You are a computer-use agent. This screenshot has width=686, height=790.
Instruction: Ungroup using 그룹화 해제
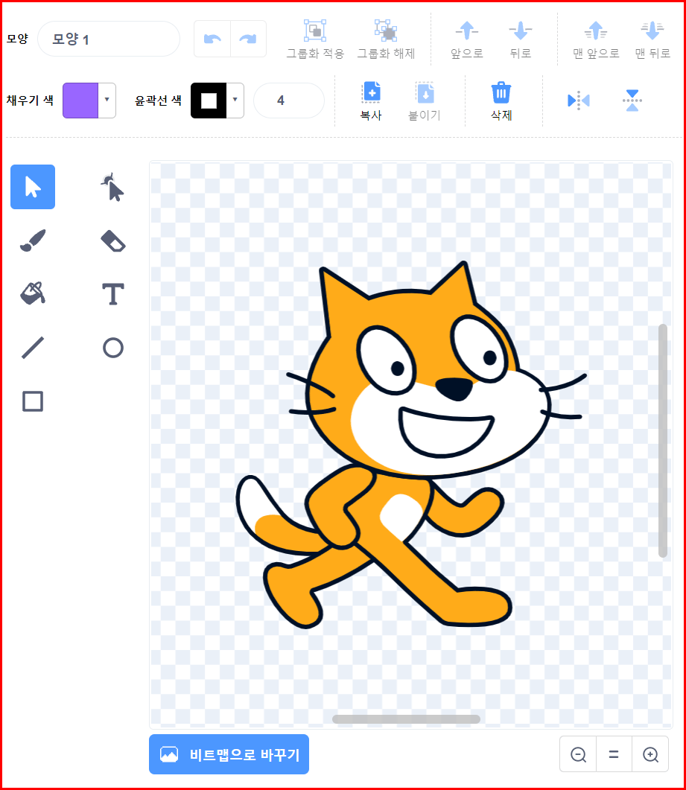click(386, 39)
